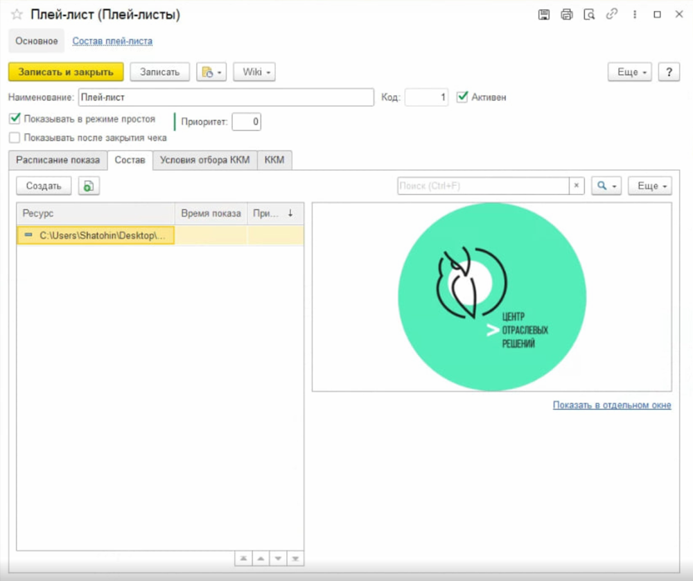Click the save diskette icon in title bar
693x581 pixels.
click(544, 15)
